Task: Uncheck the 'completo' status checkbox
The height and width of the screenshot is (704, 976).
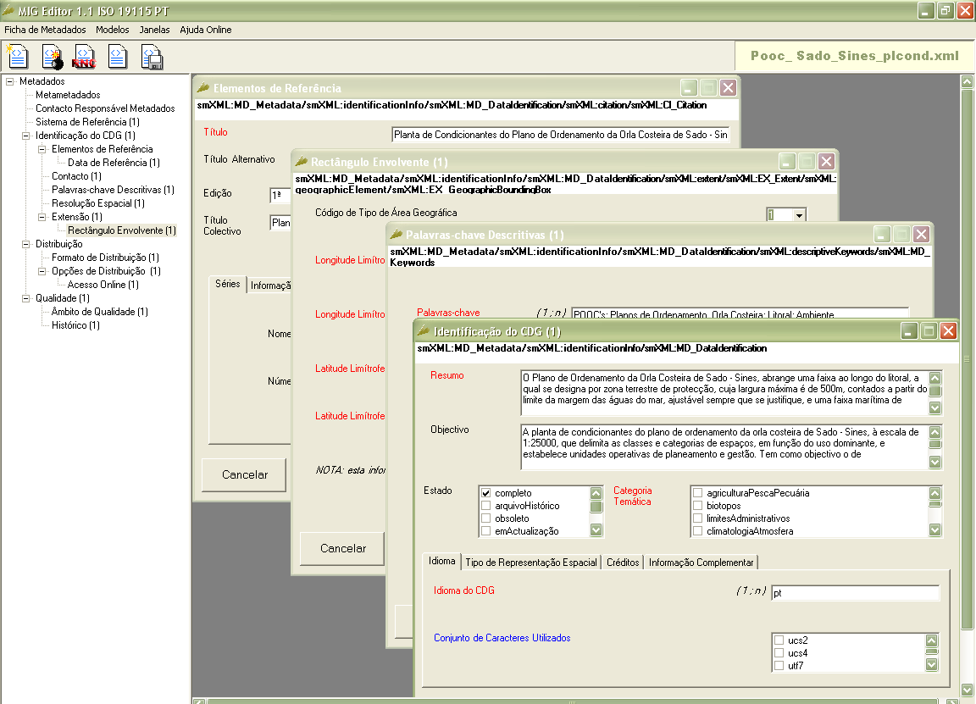Action: click(486, 493)
